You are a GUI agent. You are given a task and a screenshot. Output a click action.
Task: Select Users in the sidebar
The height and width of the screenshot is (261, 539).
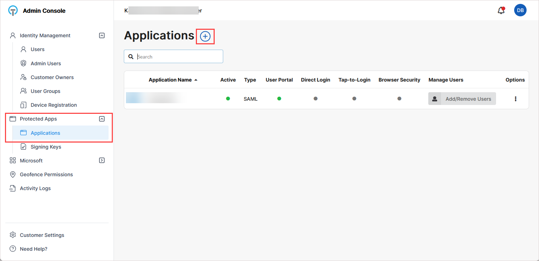pyautogui.click(x=37, y=49)
